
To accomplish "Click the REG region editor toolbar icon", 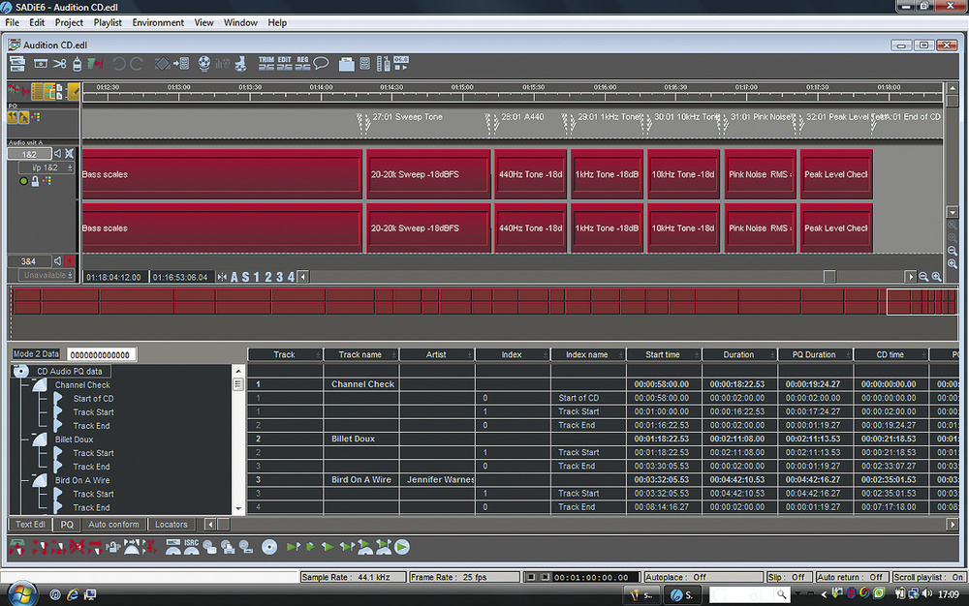I will 302,64.
